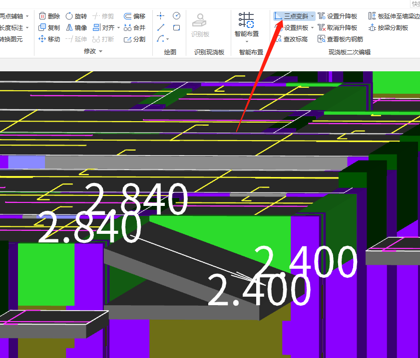Click the 修剪 (Trim) tool
Screen dimensions: 420x358
point(103,16)
